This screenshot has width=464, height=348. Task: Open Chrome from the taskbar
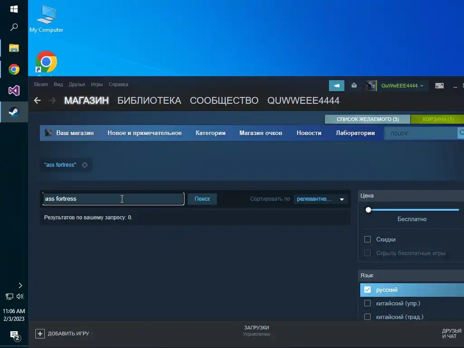tap(14, 69)
